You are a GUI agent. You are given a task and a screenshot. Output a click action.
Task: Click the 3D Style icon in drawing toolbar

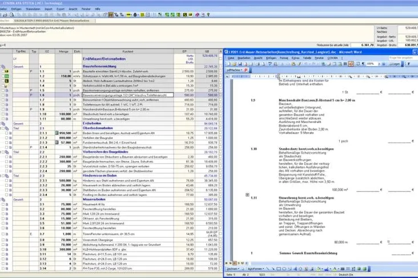[364, 269]
